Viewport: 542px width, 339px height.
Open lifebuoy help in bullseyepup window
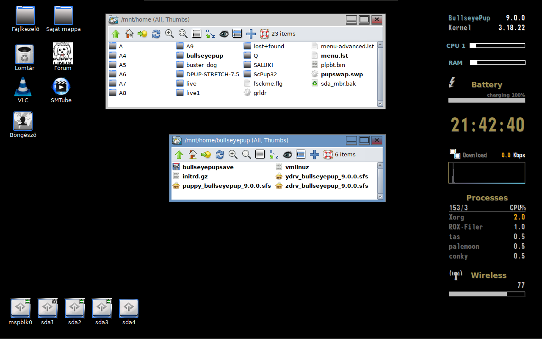point(328,155)
